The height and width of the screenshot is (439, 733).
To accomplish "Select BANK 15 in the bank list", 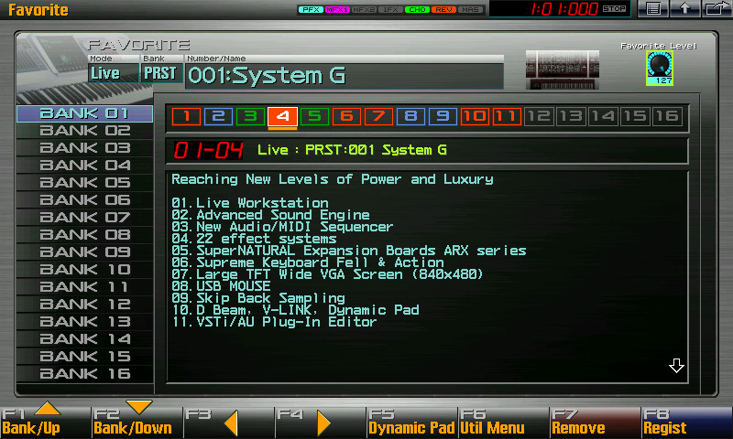I will (x=84, y=357).
